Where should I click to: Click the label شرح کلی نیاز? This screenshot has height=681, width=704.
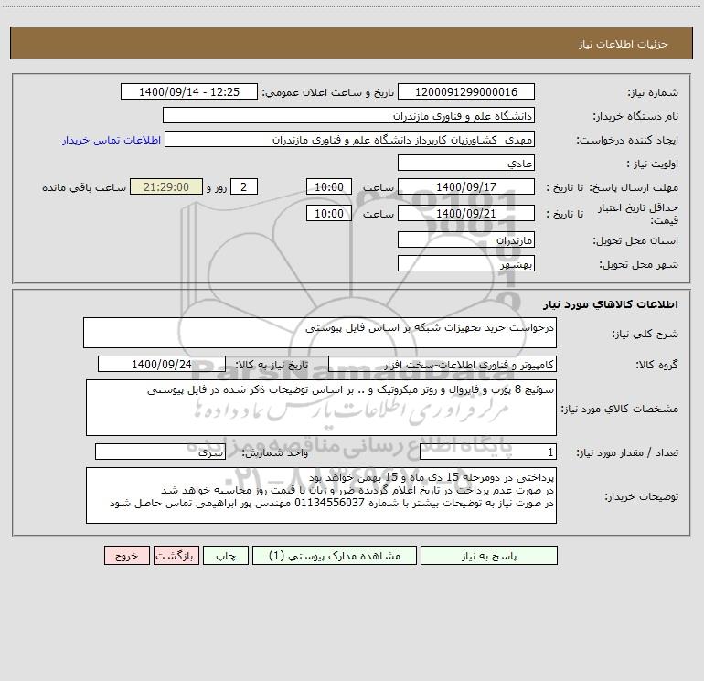coord(645,334)
